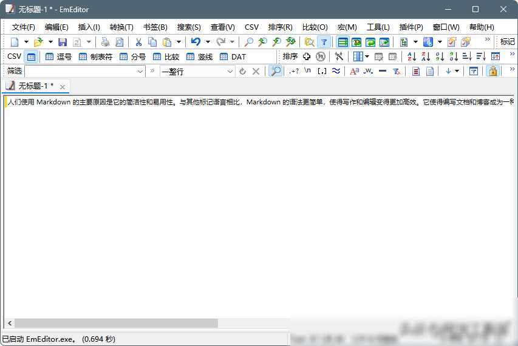The image size is (518, 346).
Task: Expand the Paste dropdown arrow
Action: point(179,42)
